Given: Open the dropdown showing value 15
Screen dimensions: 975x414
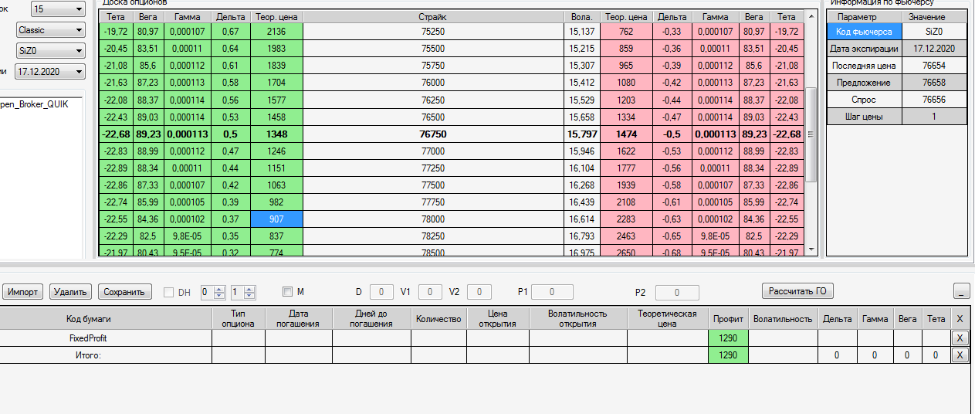Looking at the screenshot, I should click(59, 9).
